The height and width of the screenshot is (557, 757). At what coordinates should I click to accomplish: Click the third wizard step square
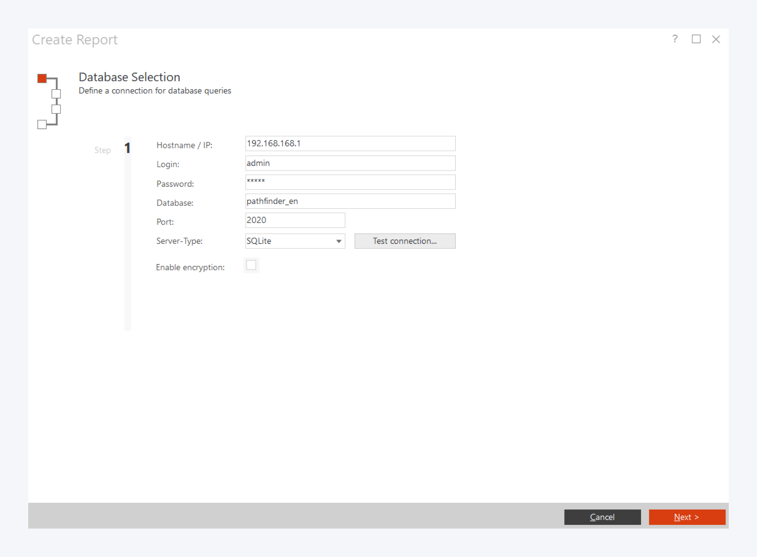[x=56, y=109]
